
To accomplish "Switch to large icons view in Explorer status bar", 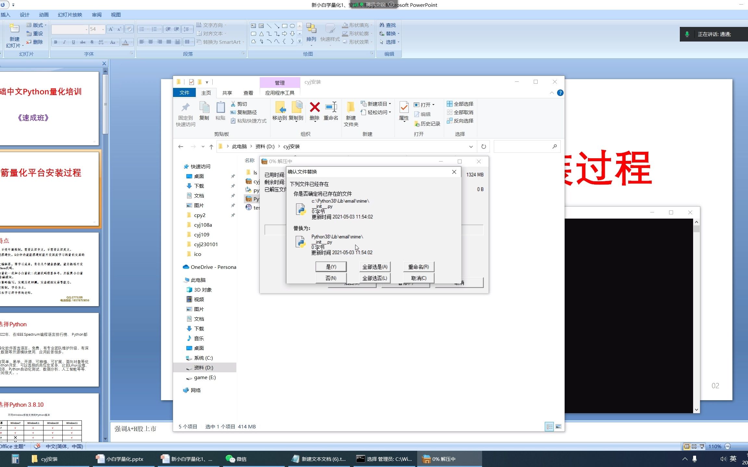I will tap(558, 426).
